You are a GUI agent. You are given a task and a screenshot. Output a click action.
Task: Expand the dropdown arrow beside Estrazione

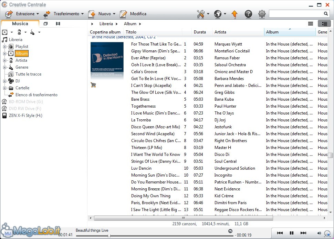point(38,14)
